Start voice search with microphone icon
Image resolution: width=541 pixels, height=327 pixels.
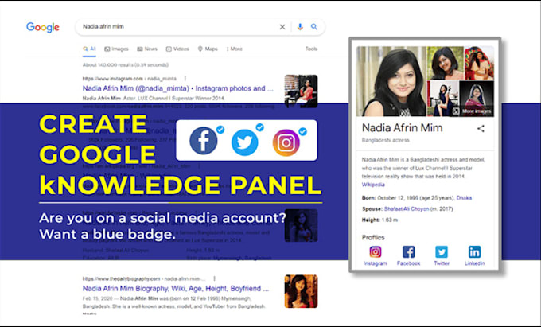[x=300, y=27]
